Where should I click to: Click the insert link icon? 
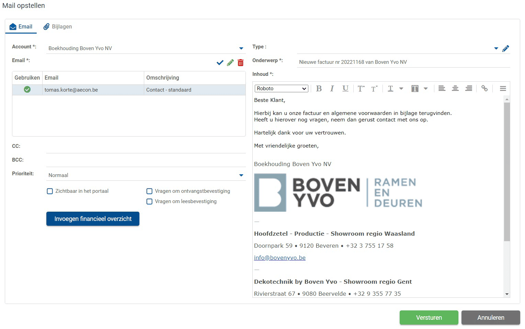[484, 89]
